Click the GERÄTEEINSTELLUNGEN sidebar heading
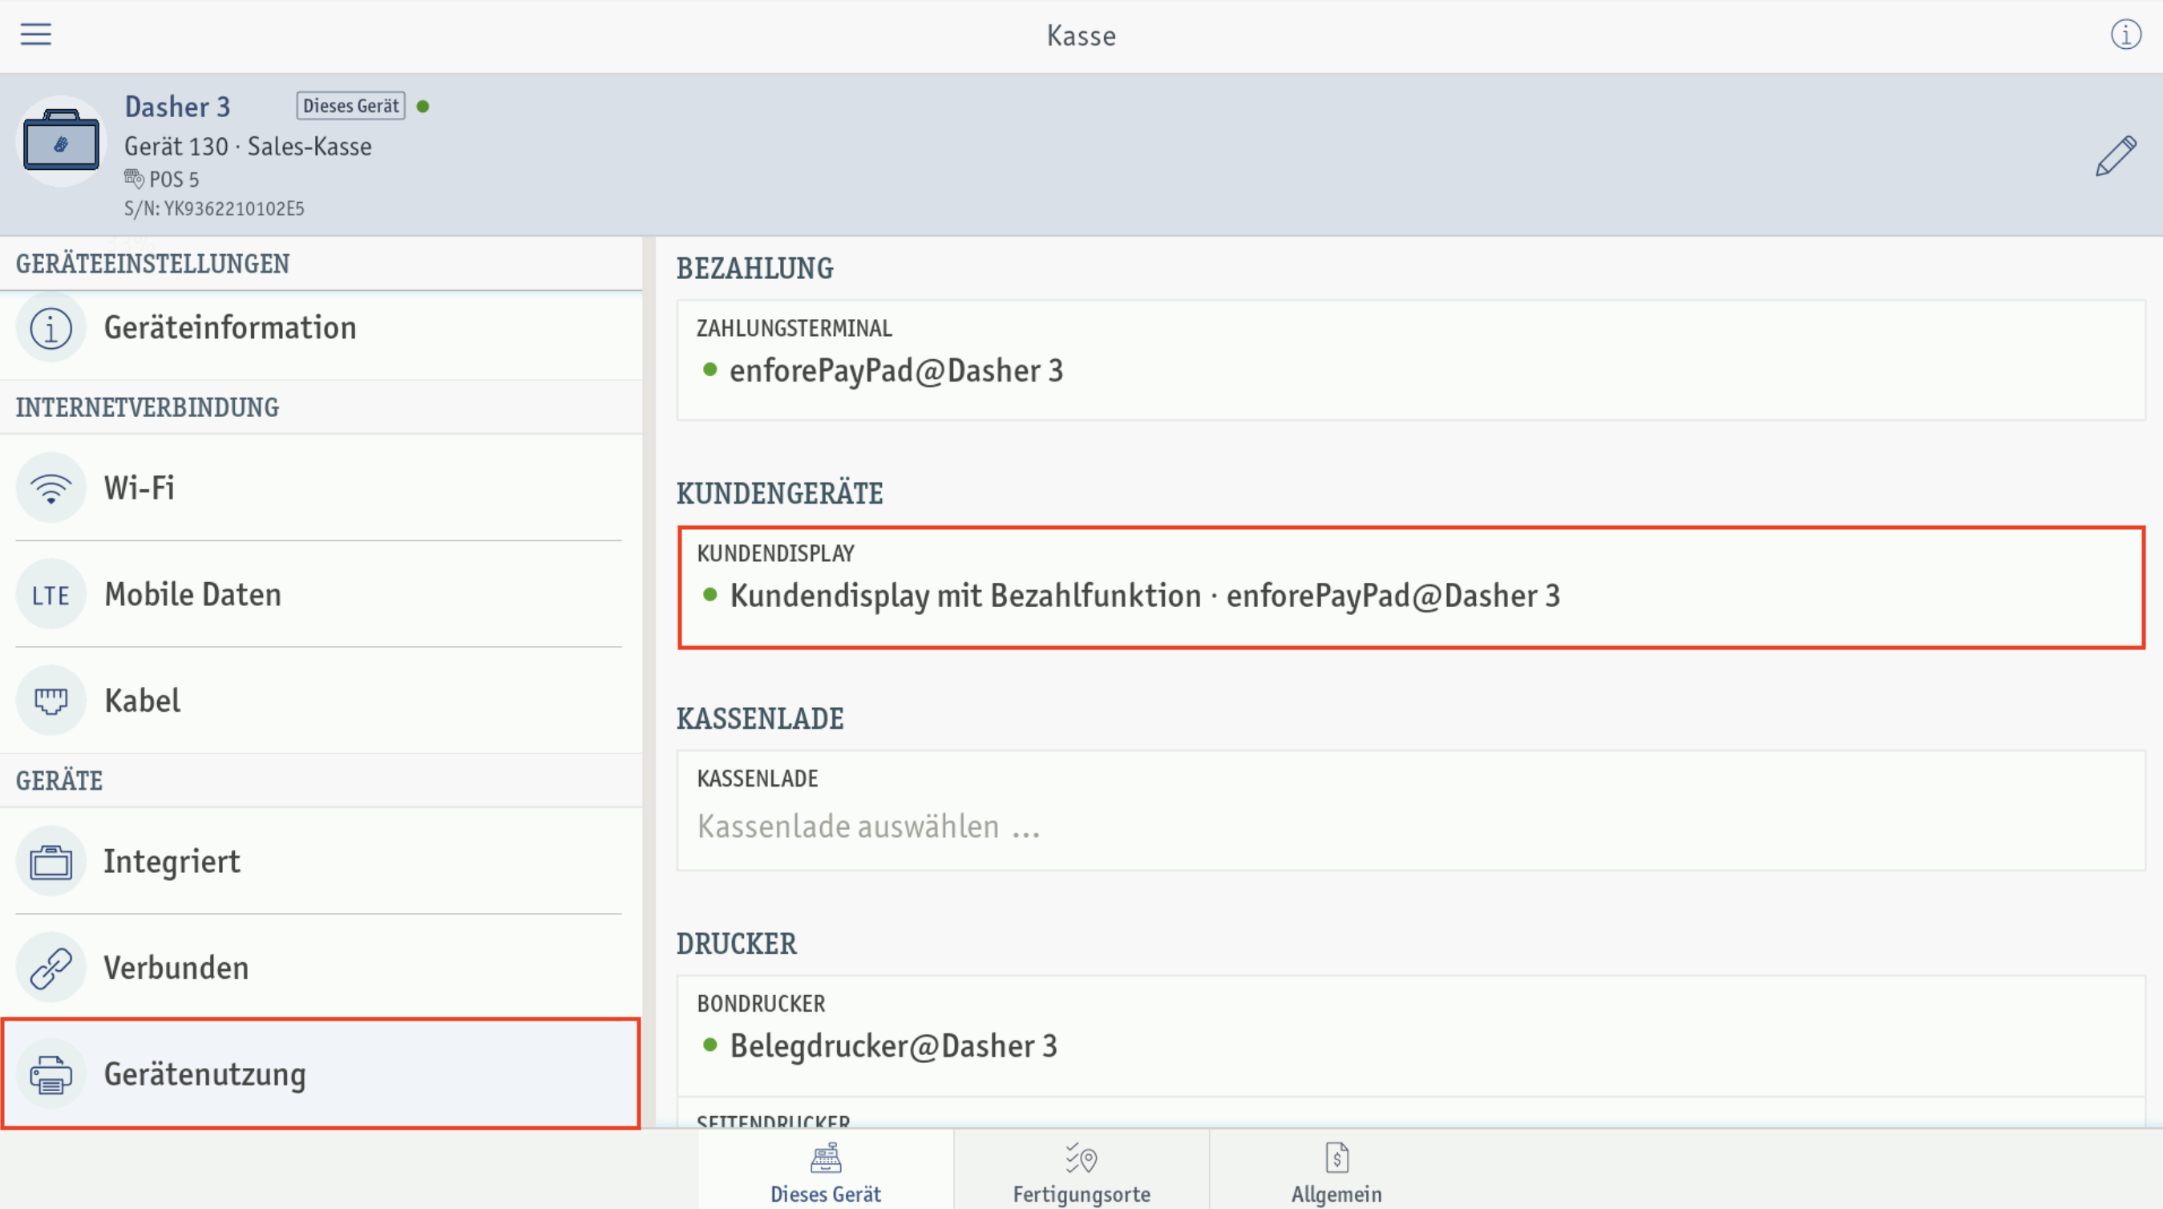The image size is (2163, 1209). (153, 264)
